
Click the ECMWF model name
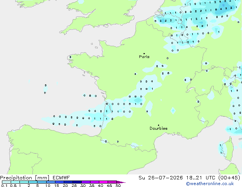pos(61,178)
